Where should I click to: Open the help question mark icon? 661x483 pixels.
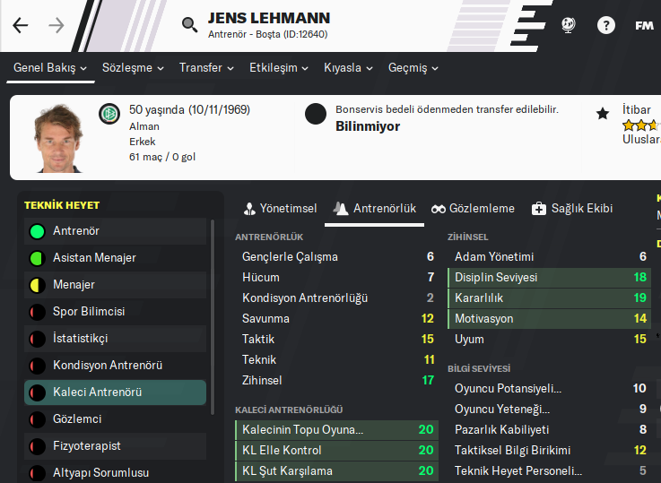pyautogui.click(x=606, y=25)
